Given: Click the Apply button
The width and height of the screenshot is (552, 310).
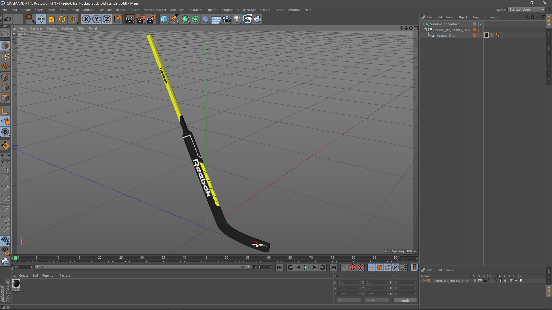Looking at the screenshot, I should (x=405, y=301).
